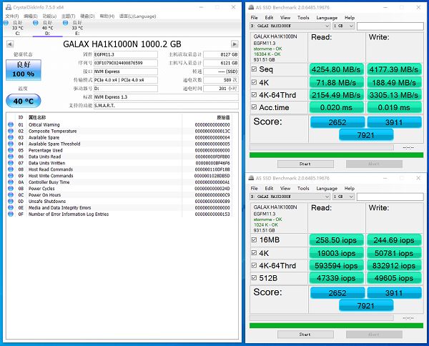Select the Available Spare attribute row
The height and width of the screenshot is (346, 429).
[119, 137]
